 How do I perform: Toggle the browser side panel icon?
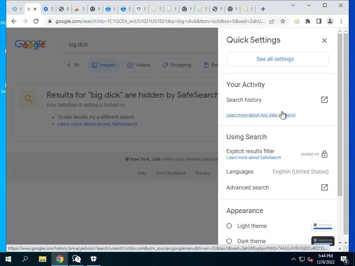click(x=319, y=21)
